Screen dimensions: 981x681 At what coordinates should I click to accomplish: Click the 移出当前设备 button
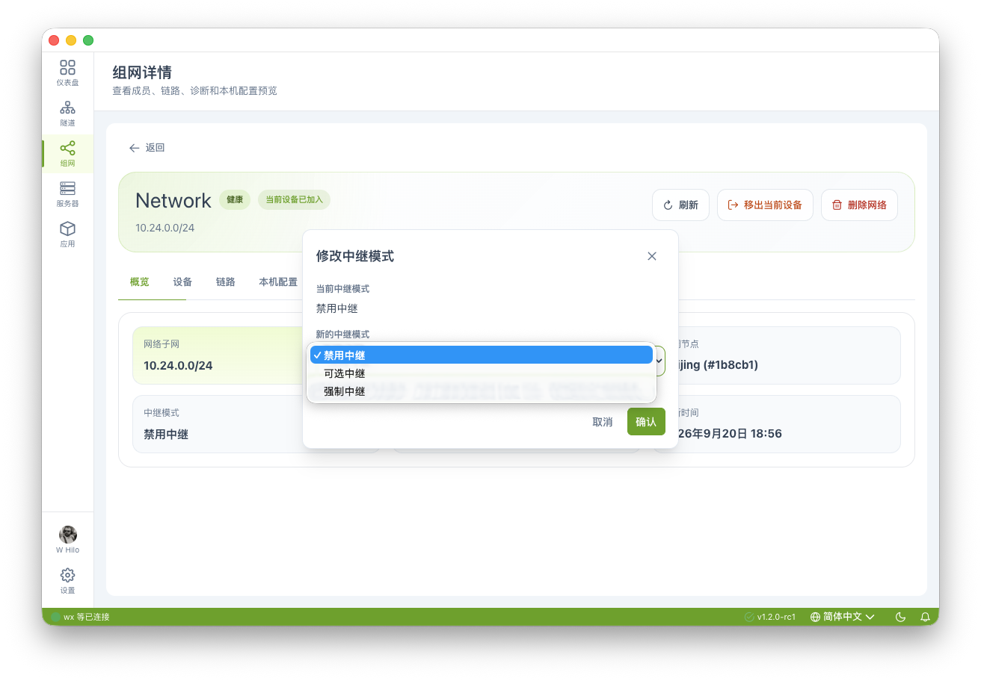[765, 205]
